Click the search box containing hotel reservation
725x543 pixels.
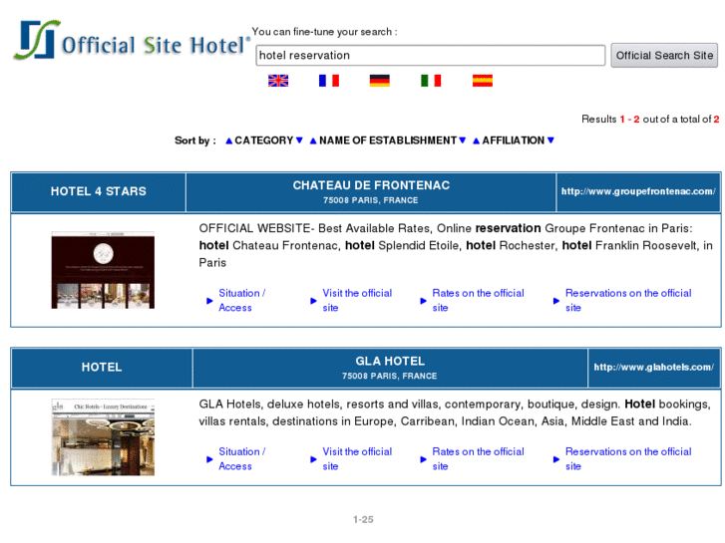coord(431,56)
